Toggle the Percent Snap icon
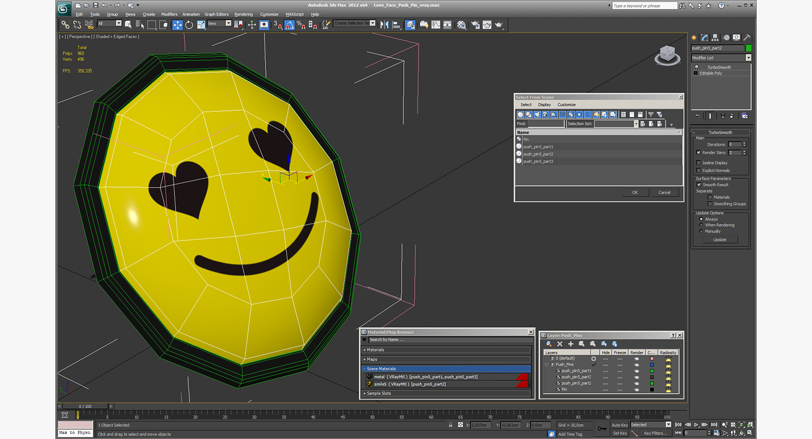This screenshot has height=439, width=812. point(301,25)
